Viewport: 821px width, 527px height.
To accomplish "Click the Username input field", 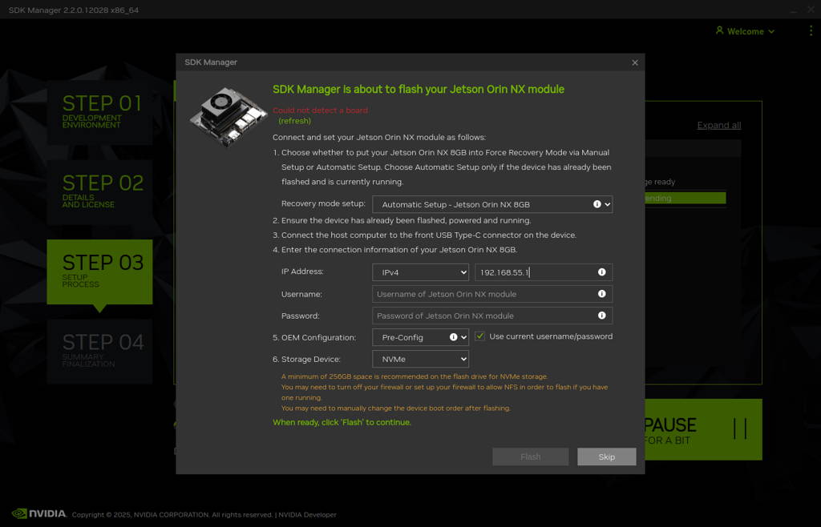I will click(492, 294).
